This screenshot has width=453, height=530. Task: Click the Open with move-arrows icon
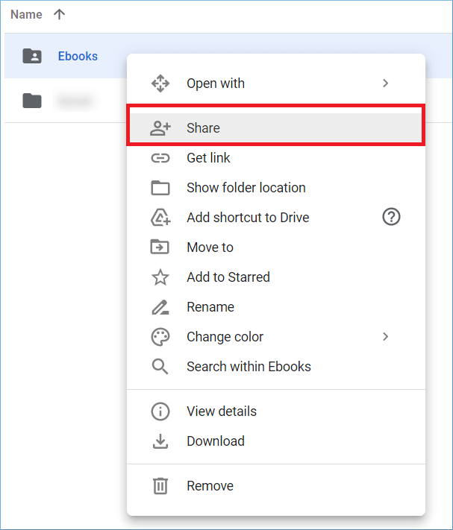(x=160, y=83)
